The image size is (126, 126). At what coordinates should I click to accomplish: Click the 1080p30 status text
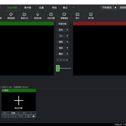pos(118,125)
